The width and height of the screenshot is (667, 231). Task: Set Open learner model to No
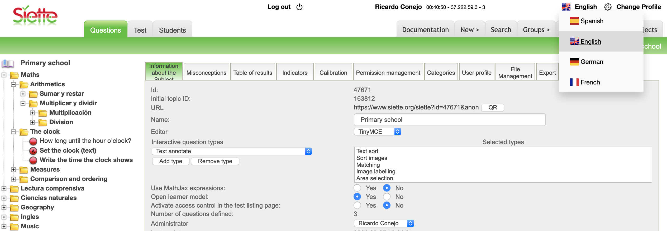[387, 197]
